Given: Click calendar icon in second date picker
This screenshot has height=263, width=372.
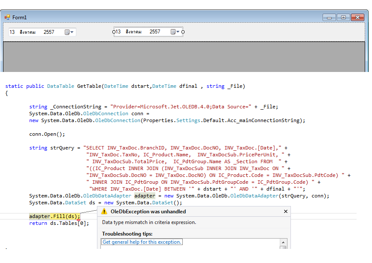Looking at the screenshot, I should (x=172, y=32).
